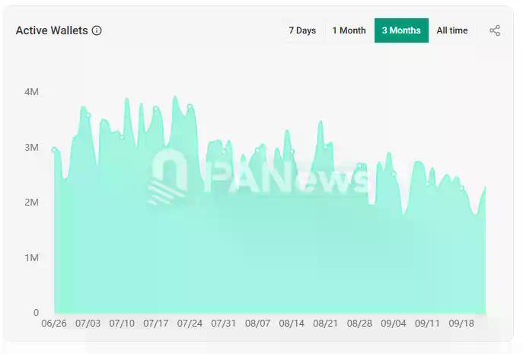Click the 09/11 date label on the x-axis
523x354 pixels.
(427, 324)
